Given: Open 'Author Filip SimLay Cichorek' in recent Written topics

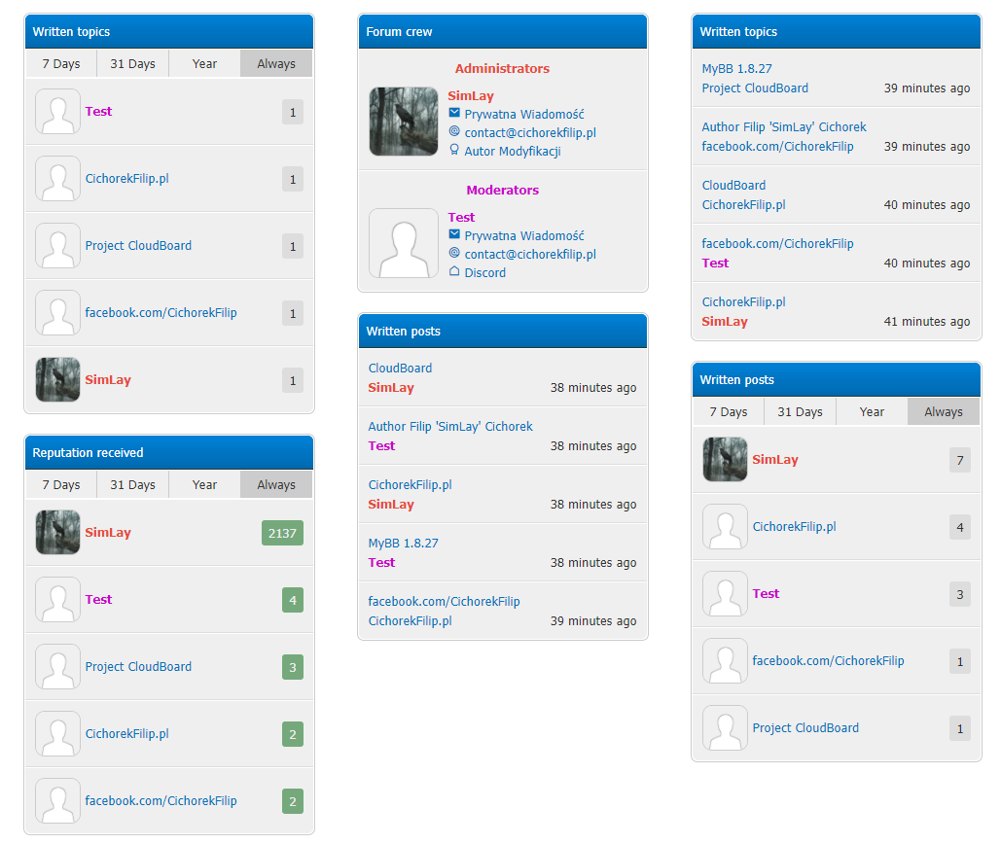Looking at the screenshot, I should (784, 127).
